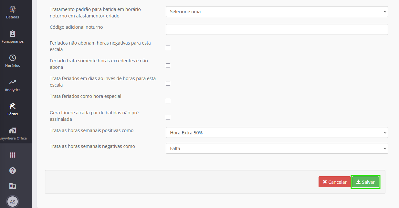399x208 pixels.
Task: Click the Cancelar button
Action: pyautogui.click(x=334, y=182)
